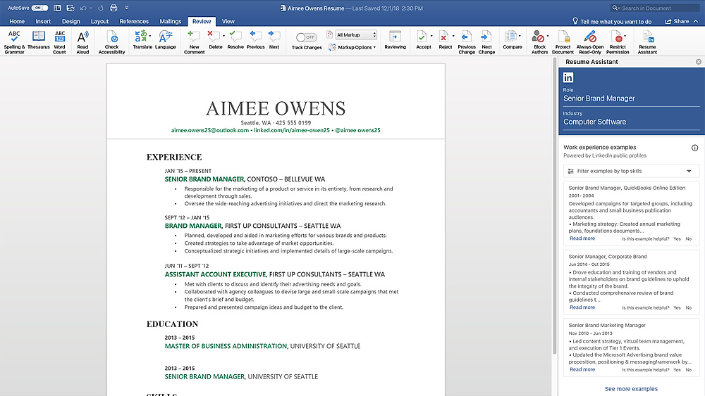
Task: Switch to the References tab
Action: tap(134, 21)
